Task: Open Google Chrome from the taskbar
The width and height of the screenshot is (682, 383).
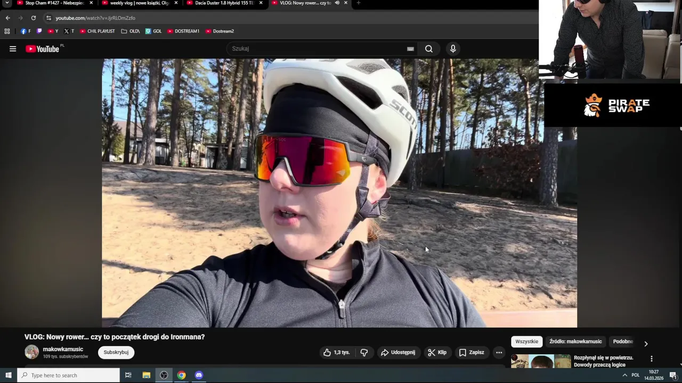Action: click(x=182, y=375)
